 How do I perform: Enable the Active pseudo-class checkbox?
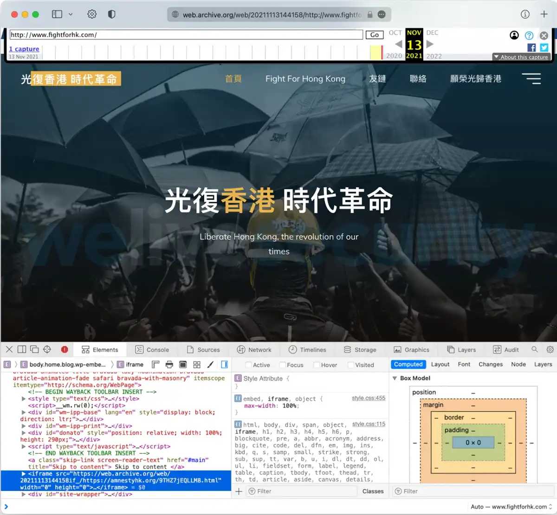pyautogui.click(x=248, y=365)
